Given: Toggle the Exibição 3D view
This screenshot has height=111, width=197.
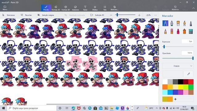Looking at the screenshot, I should 97,15.
